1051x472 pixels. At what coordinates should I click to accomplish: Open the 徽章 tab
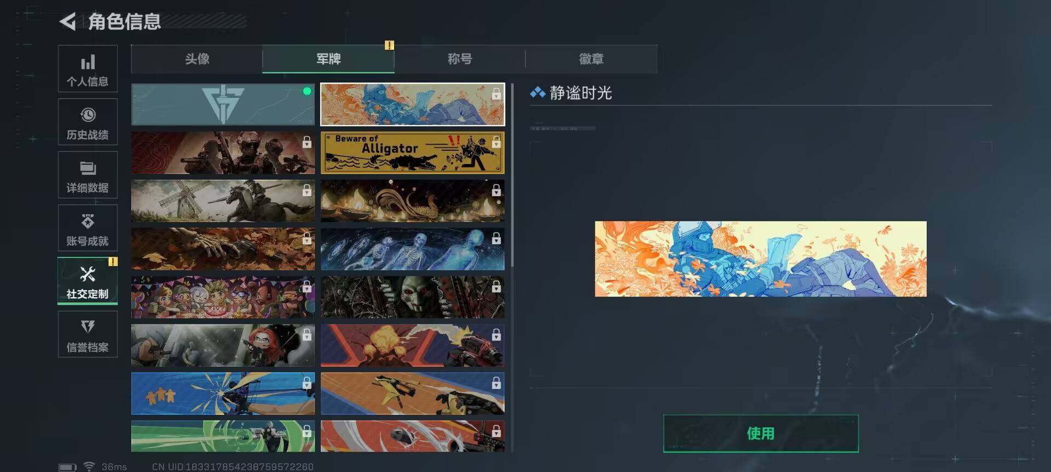pyautogui.click(x=591, y=59)
